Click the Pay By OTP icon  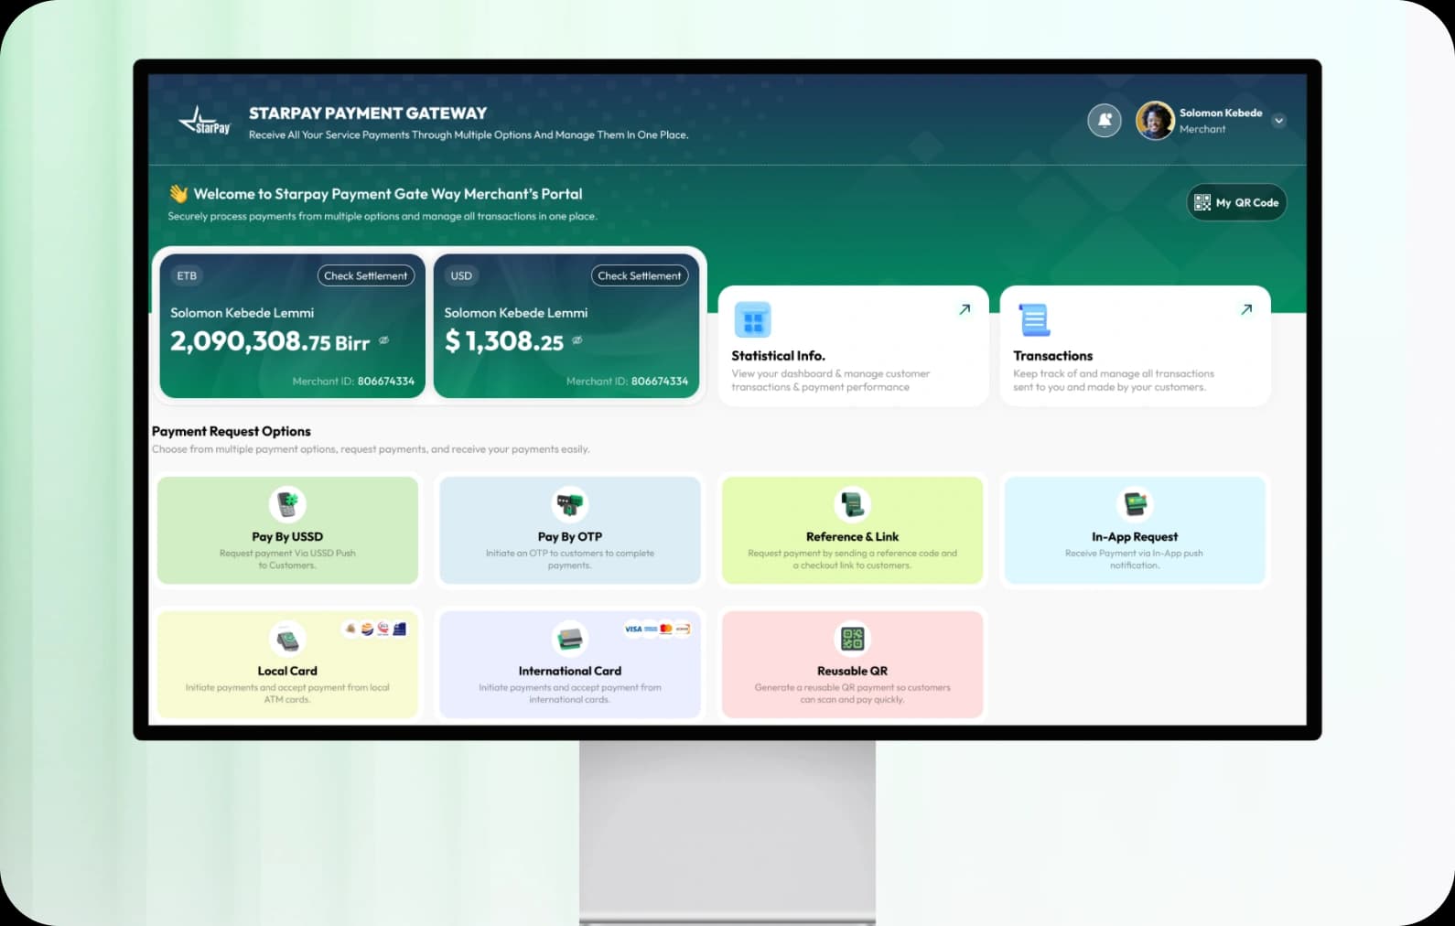point(570,504)
